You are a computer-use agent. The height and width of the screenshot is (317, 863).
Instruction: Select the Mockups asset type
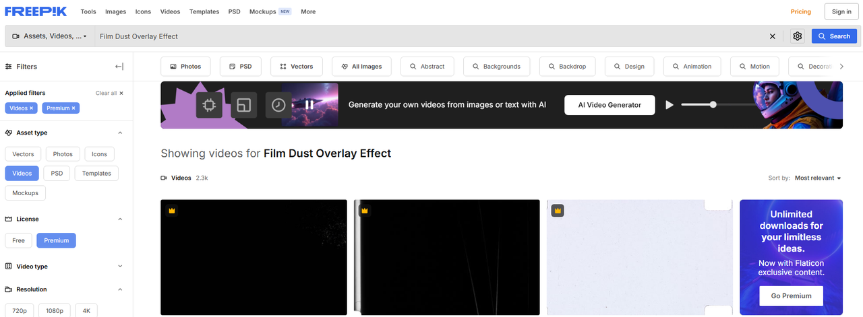(25, 192)
